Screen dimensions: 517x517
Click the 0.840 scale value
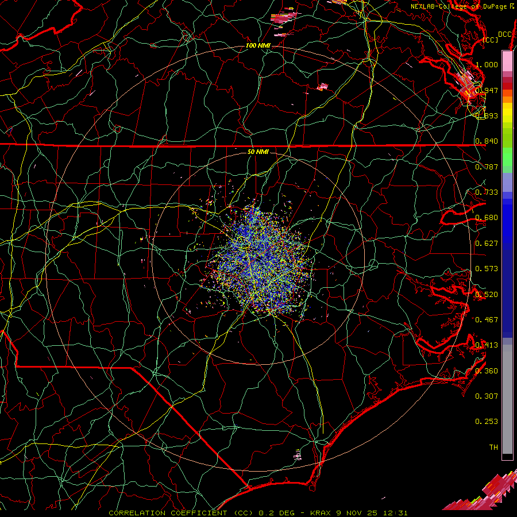(x=487, y=141)
